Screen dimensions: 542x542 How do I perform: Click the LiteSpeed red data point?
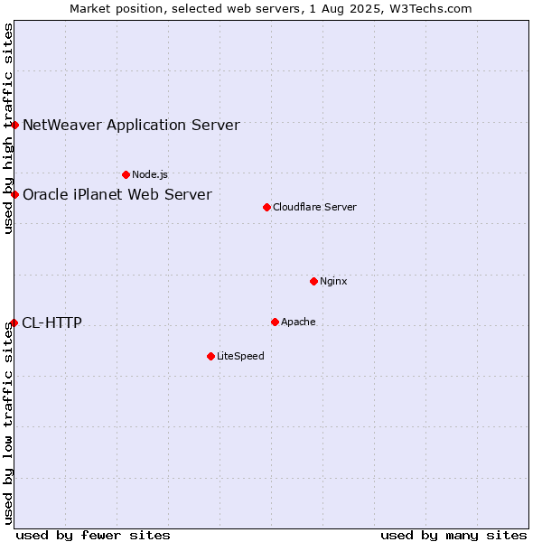coord(211,357)
